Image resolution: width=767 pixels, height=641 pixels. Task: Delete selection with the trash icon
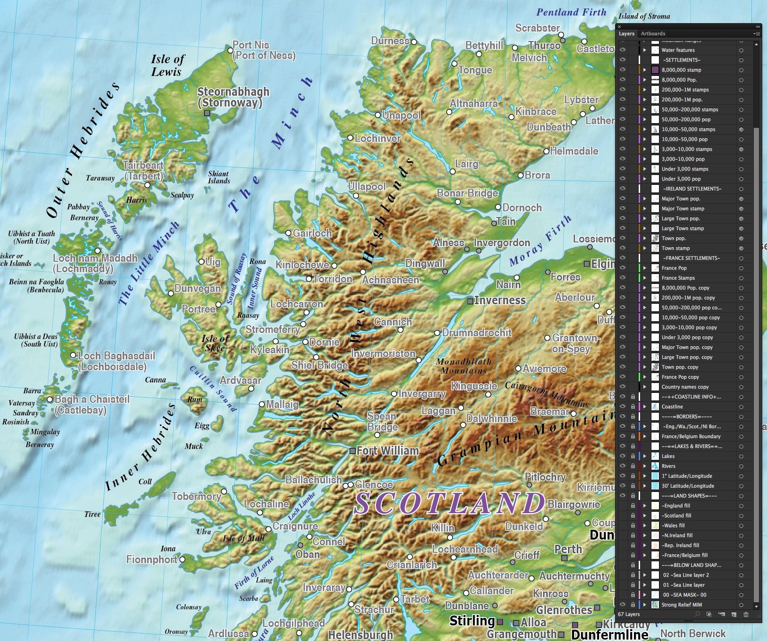[746, 614]
